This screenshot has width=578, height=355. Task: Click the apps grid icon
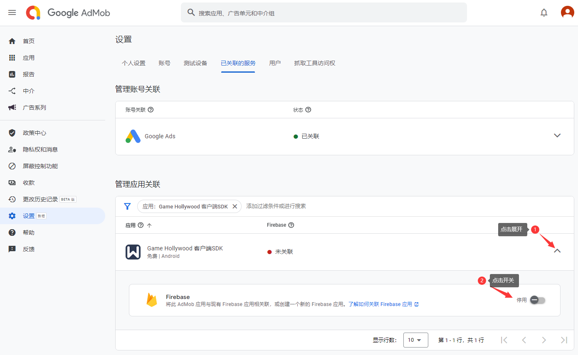12,58
